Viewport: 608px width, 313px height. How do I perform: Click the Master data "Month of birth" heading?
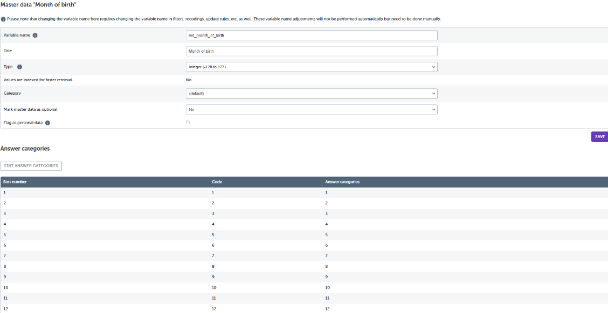pos(38,5)
